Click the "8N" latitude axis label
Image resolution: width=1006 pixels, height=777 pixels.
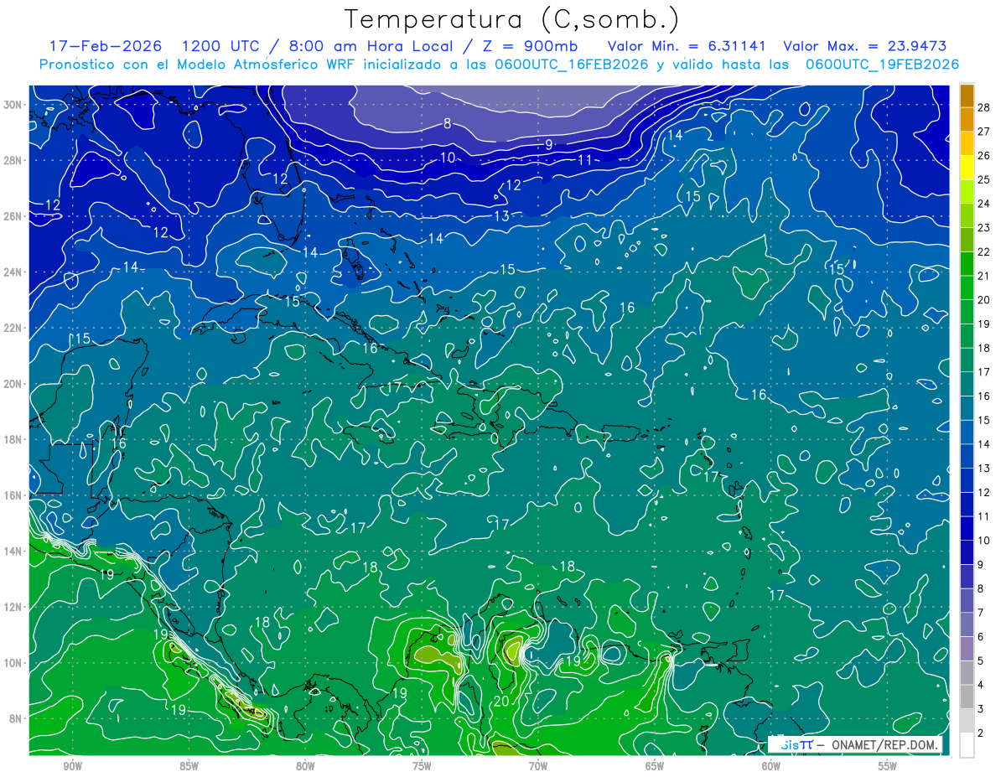point(17,718)
